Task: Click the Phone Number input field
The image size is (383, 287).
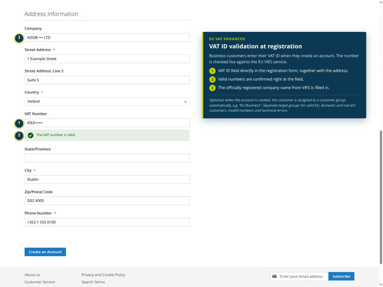Action: pos(107,222)
